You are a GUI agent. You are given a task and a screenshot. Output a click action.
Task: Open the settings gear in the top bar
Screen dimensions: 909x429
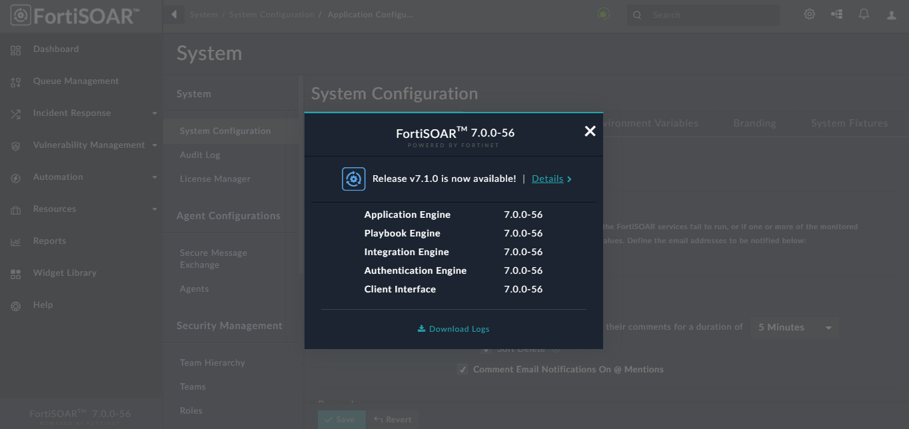point(809,13)
